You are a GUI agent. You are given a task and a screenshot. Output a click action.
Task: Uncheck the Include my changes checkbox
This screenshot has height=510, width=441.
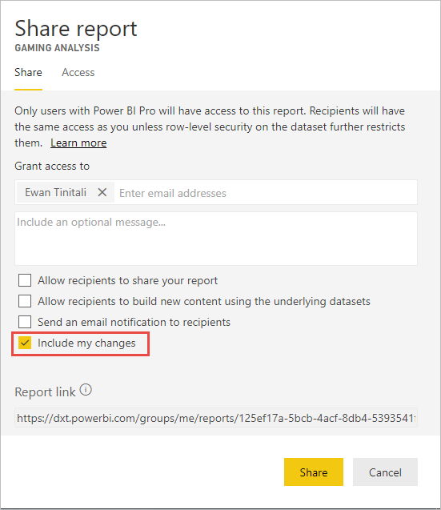tap(25, 343)
